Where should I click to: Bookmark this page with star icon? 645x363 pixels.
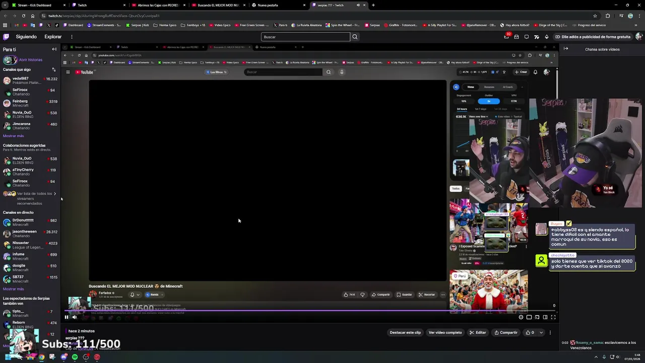click(595, 16)
